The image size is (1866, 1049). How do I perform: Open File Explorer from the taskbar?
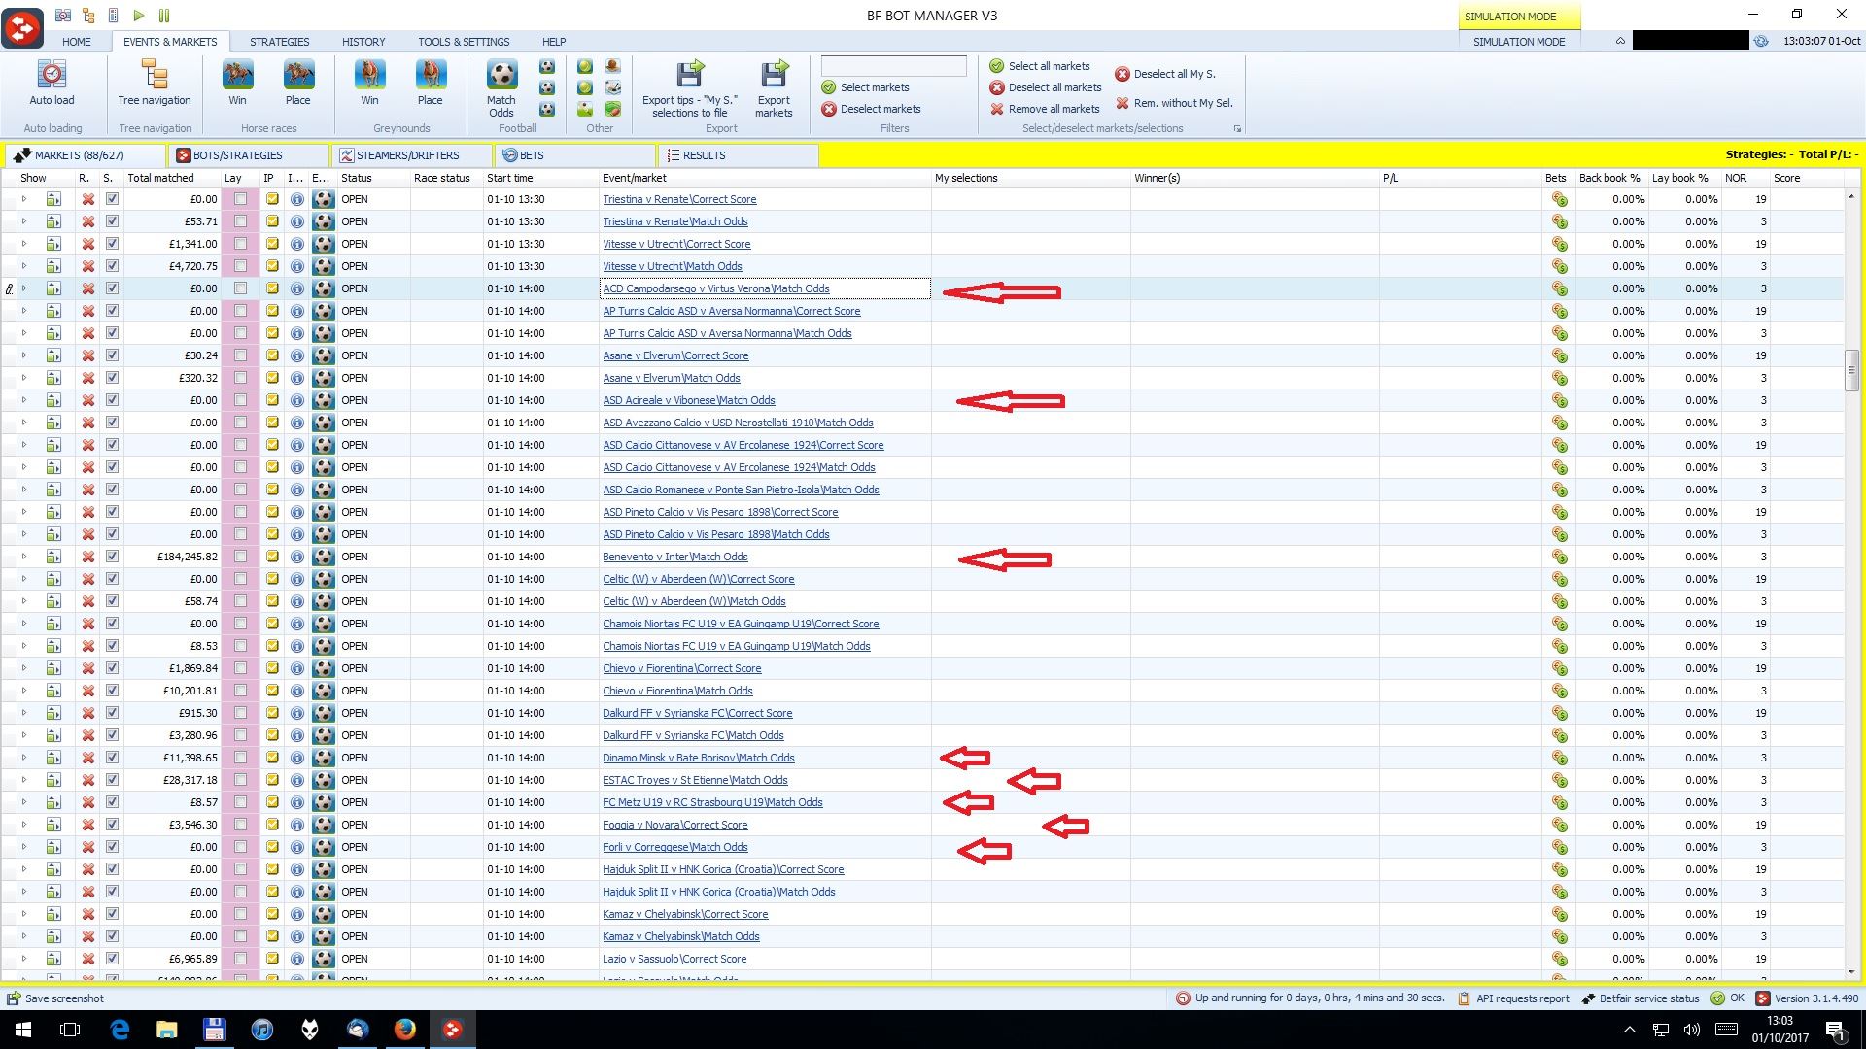tap(167, 1030)
